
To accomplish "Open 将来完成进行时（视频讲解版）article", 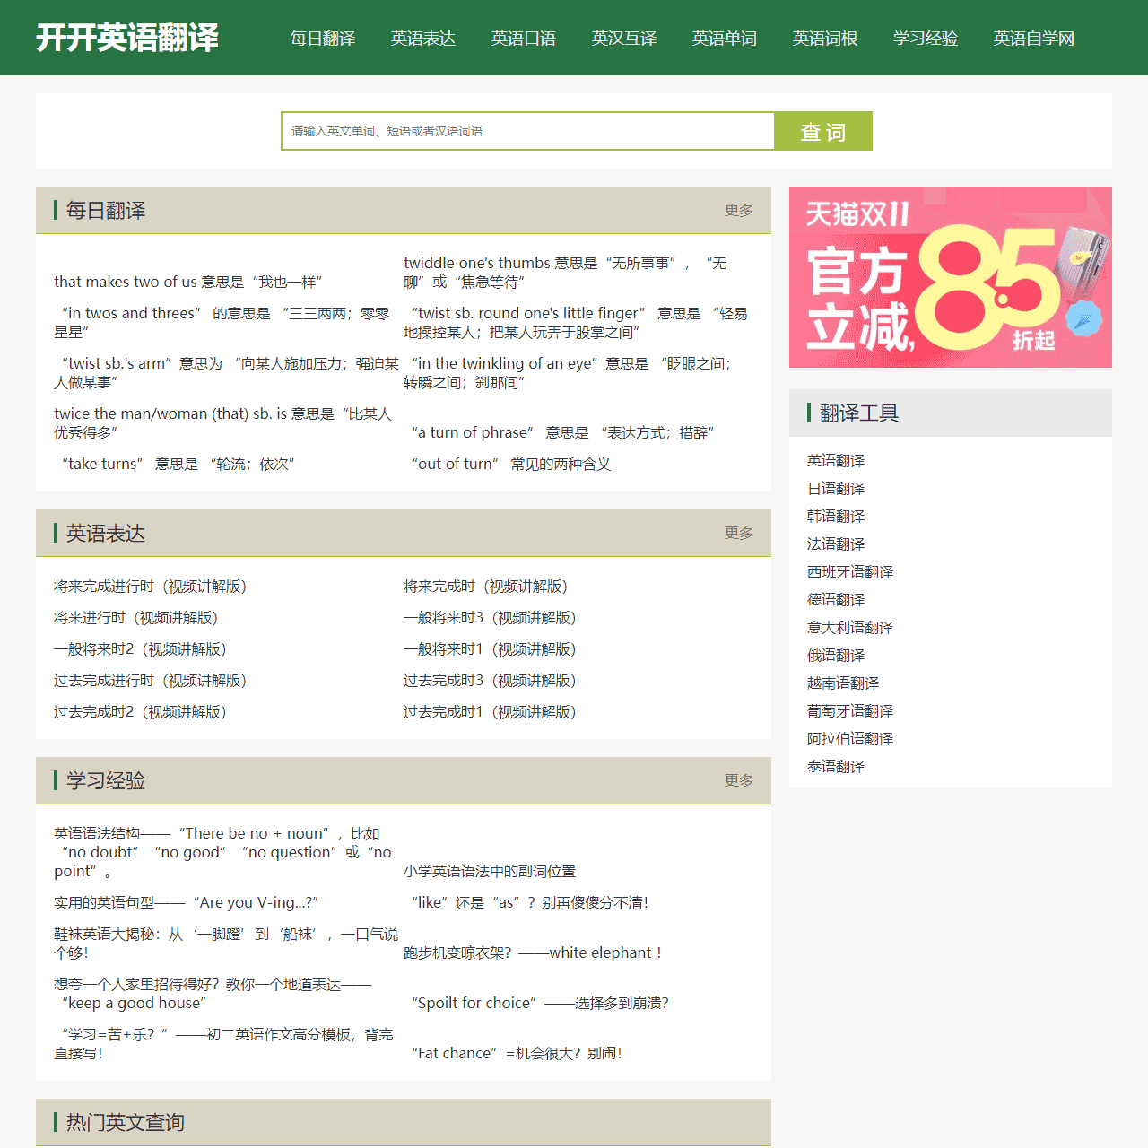I will (150, 587).
